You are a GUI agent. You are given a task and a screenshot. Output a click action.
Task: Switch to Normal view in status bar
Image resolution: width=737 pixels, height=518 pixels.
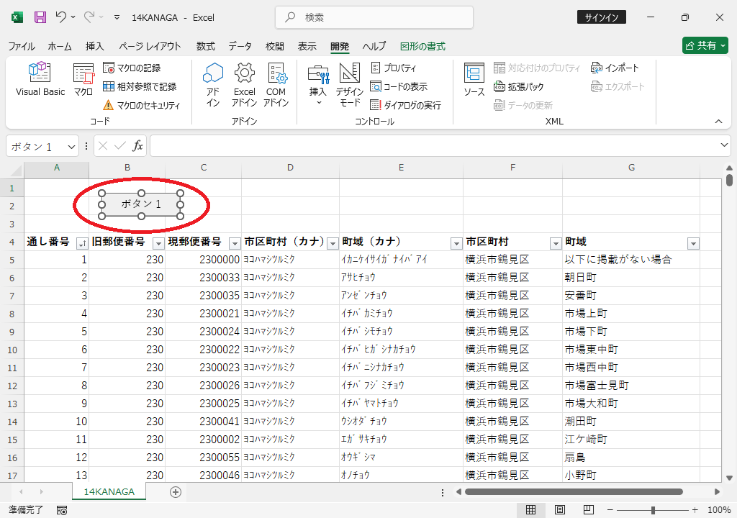click(x=530, y=509)
